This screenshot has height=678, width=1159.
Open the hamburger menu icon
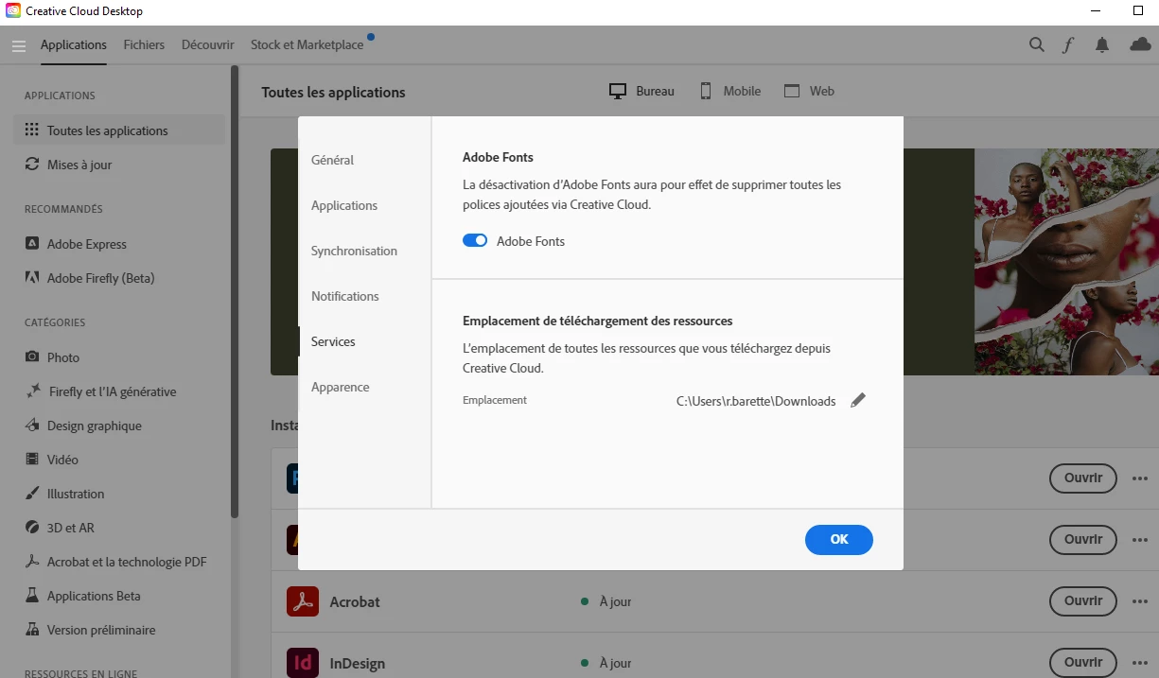[x=18, y=45]
